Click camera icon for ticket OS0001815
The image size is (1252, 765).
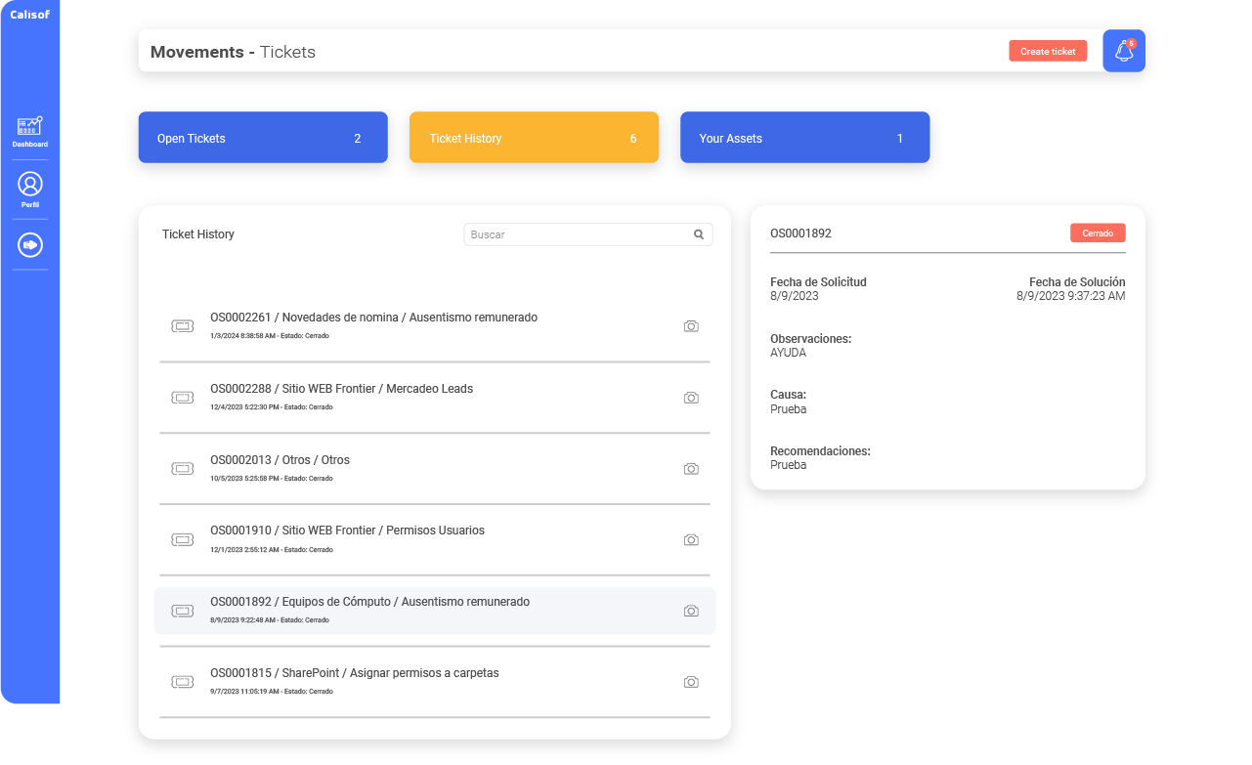pos(691,682)
